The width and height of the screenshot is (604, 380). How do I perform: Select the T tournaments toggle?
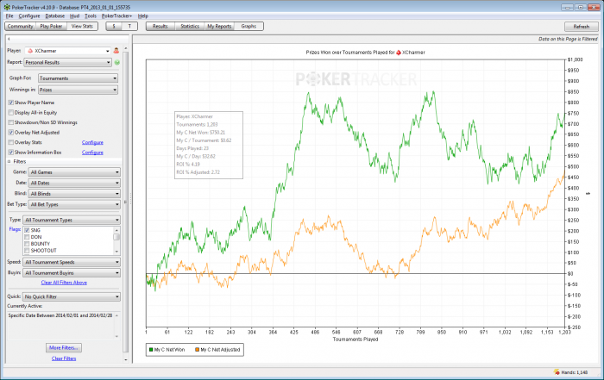[x=129, y=26]
